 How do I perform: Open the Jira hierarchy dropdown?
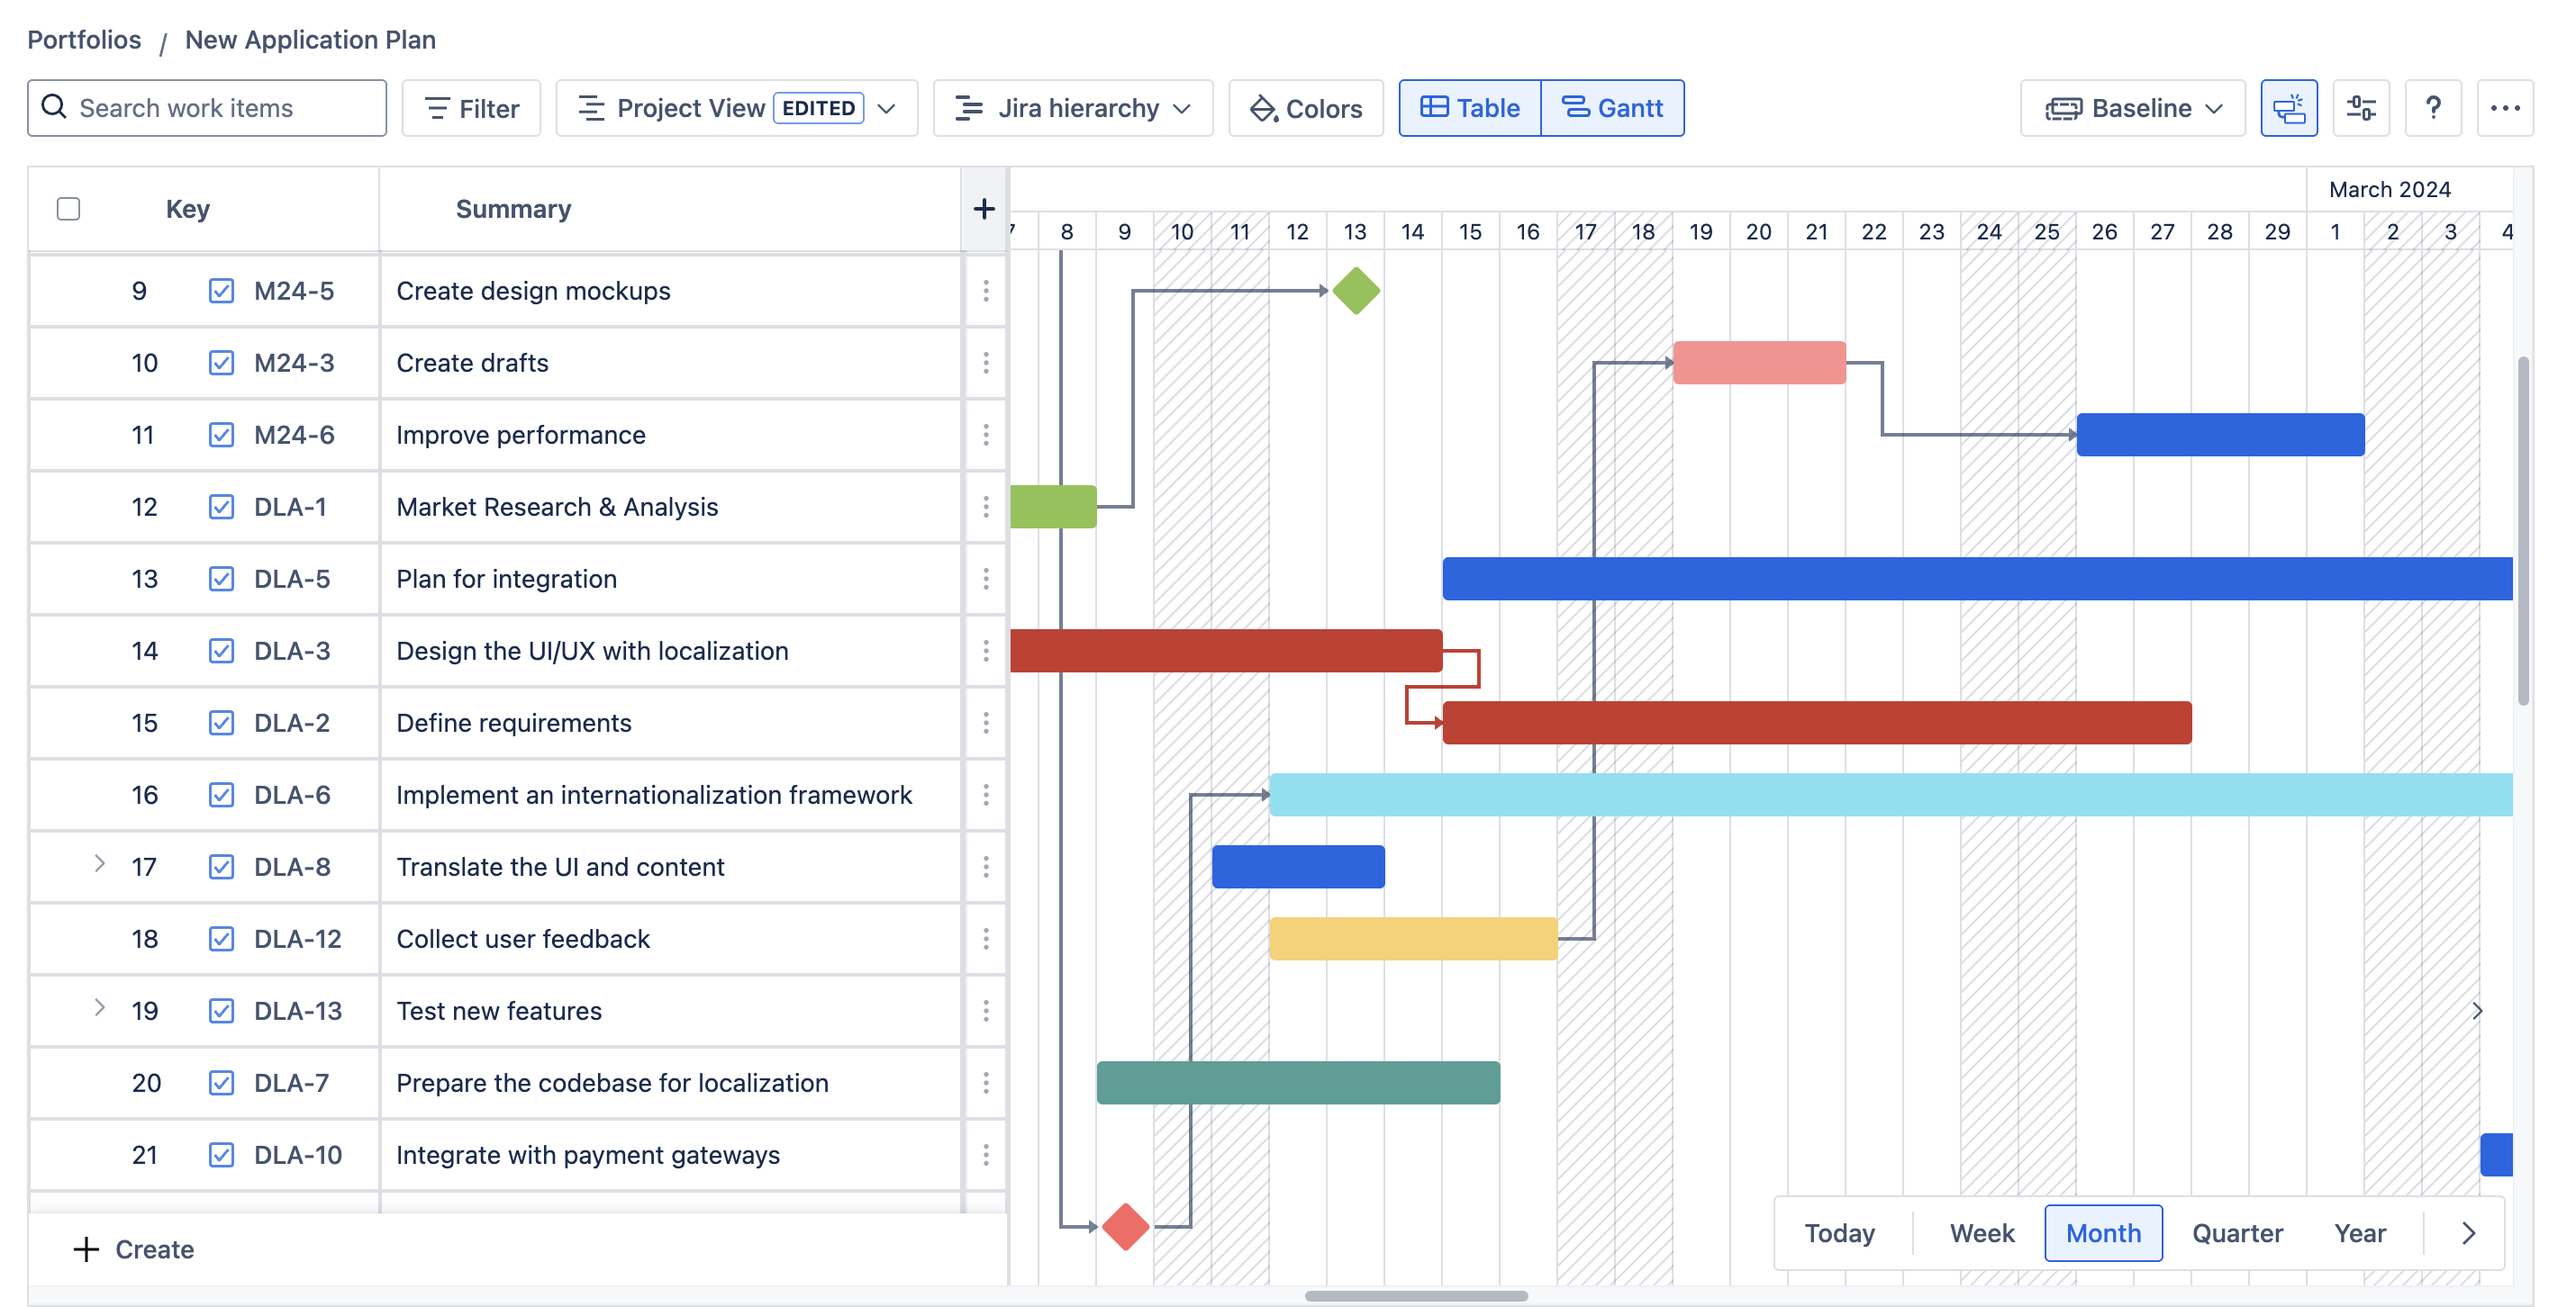coord(1072,108)
